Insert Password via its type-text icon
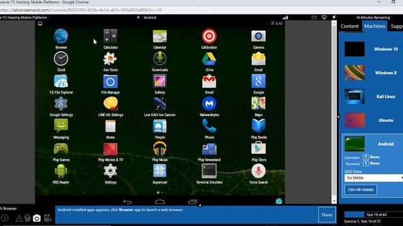Viewport: 403px width, 226px height. click(x=366, y=163)
